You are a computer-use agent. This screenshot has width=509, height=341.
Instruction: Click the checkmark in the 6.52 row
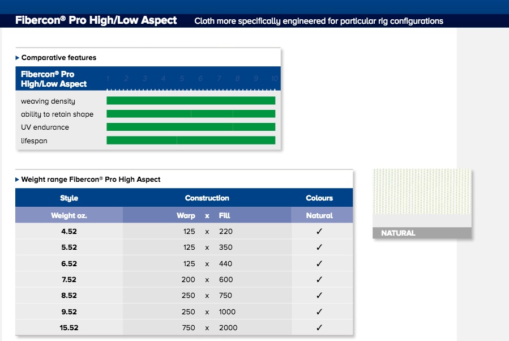pyautogui.click(x=319, y=263)
